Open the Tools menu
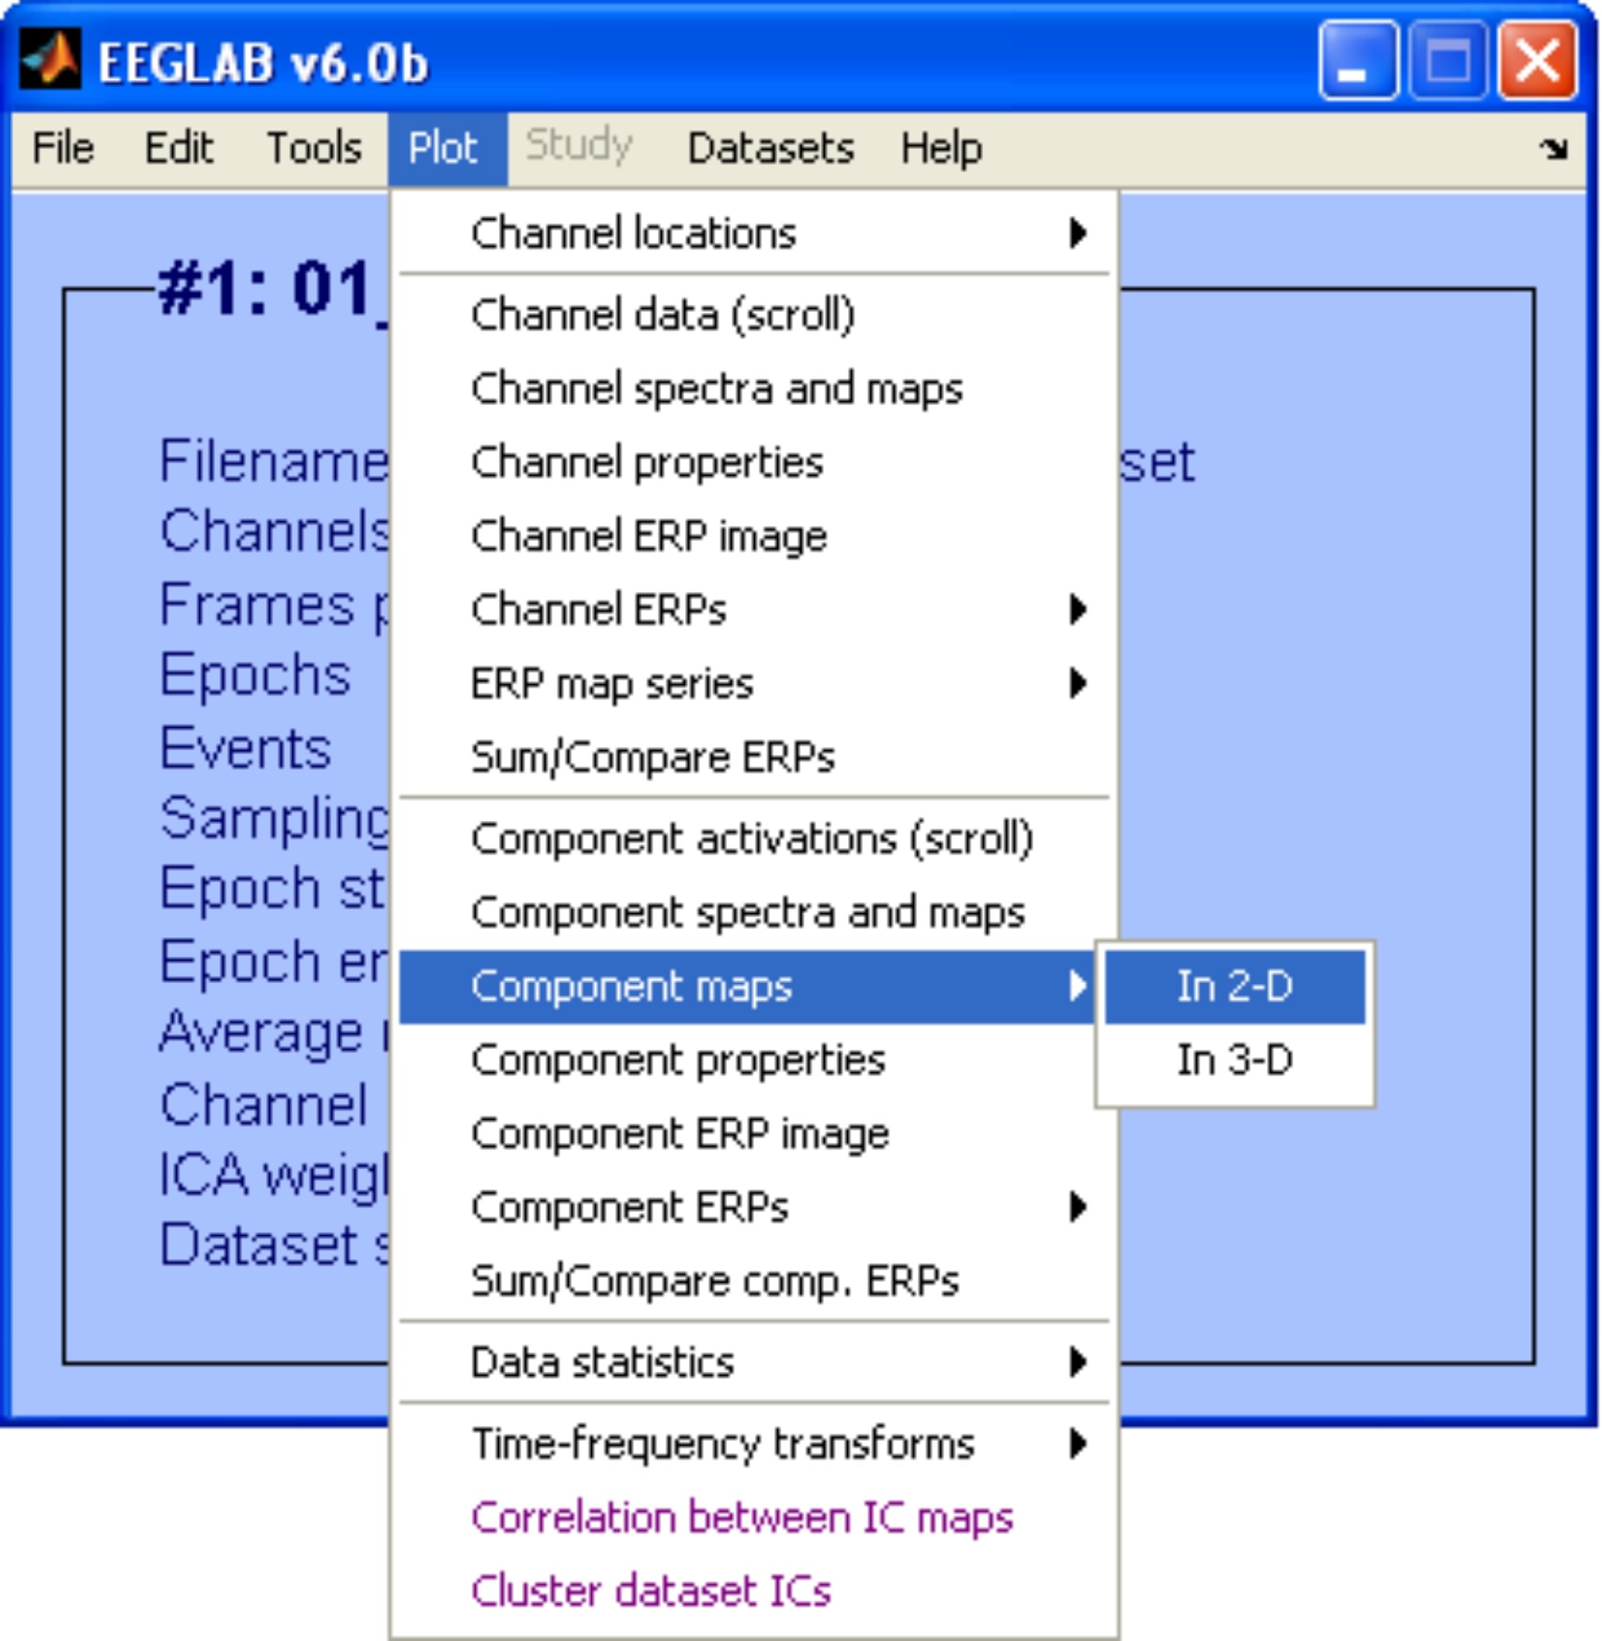 [x=314, y=148]
